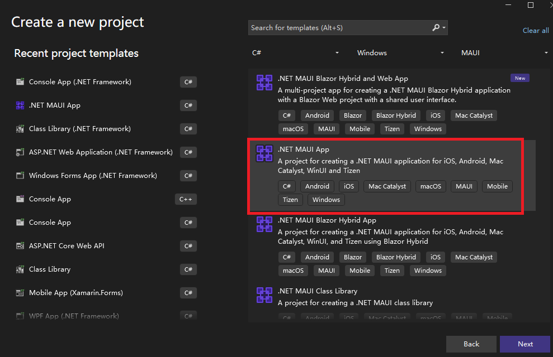Click the C++ Console App icon
Viewport: 553px width, 357px height.
20,199
